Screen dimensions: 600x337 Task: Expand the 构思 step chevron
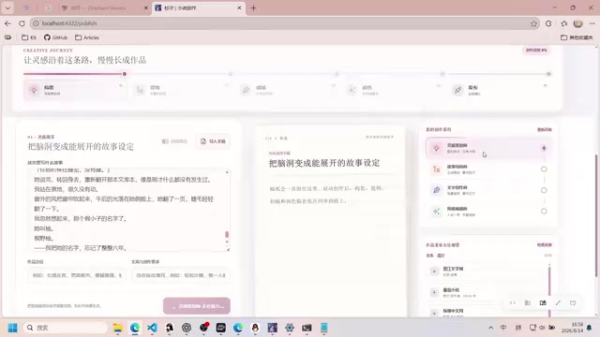[121, 85]
